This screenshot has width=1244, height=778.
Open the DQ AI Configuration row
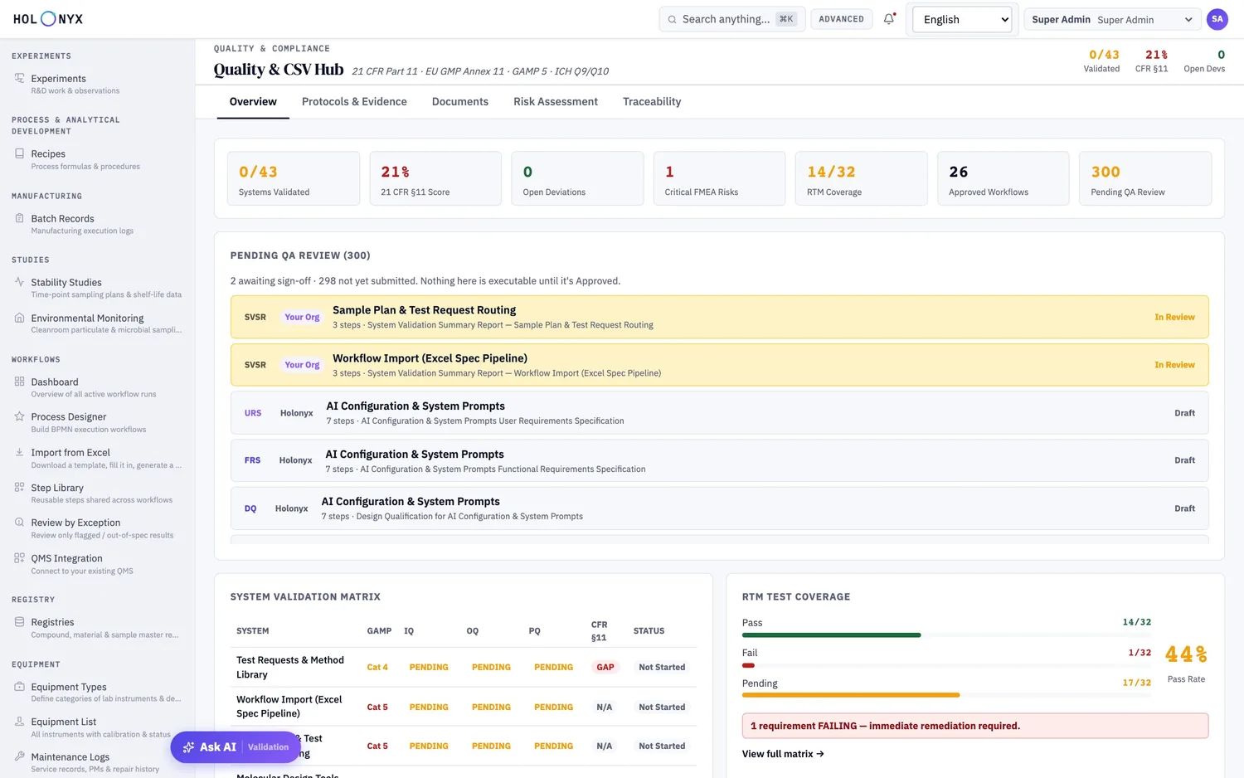[x=719, y=508]
